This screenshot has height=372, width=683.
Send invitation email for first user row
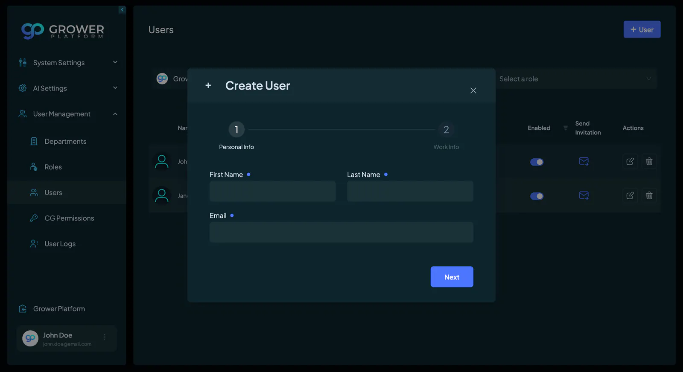[x=584, y=161]
